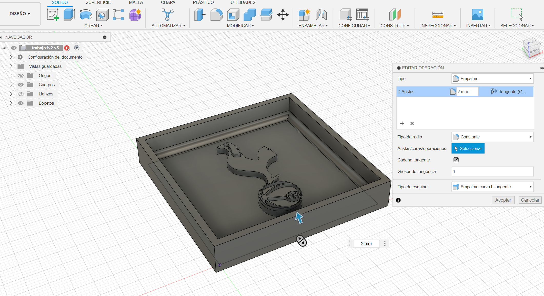Show the Lienzos folder visibility
This screenshot has height=296, width=544.
point(21,94)
